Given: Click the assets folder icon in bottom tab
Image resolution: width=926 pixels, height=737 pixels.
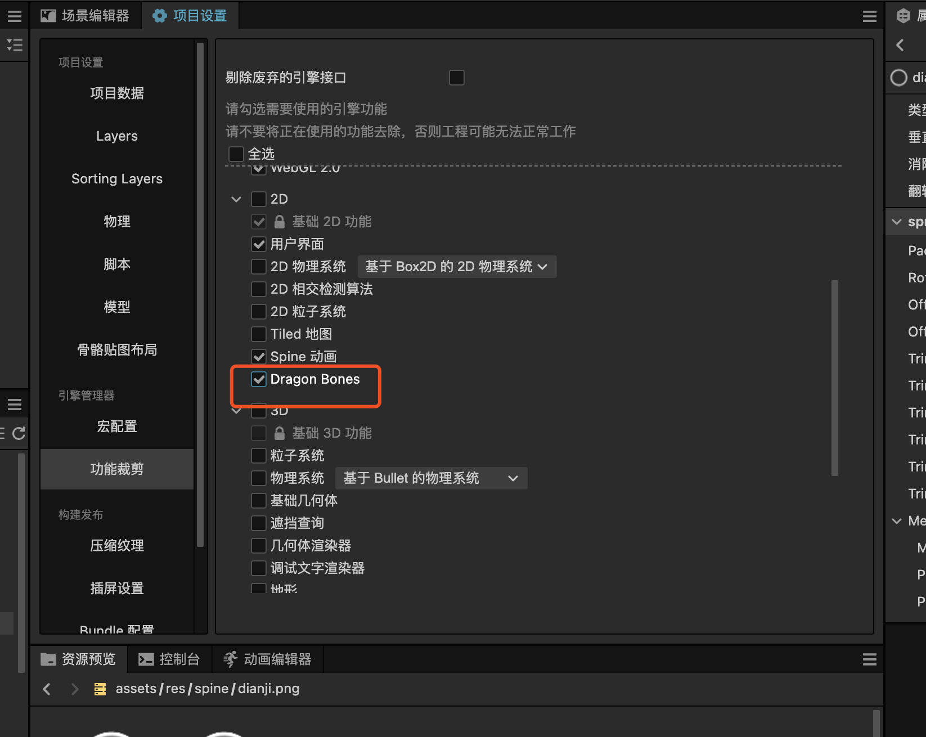Looking at the screenshot, I should pyautogui.click(x=48, y=659).
